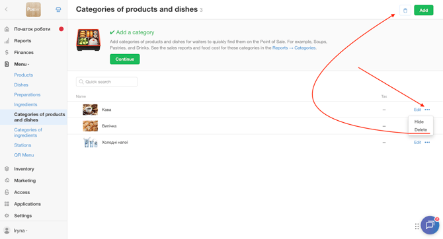Open the trash bin for deleted categories
Image resolution: width=443 pixels, height=239 pixels.
pos(405,11)
